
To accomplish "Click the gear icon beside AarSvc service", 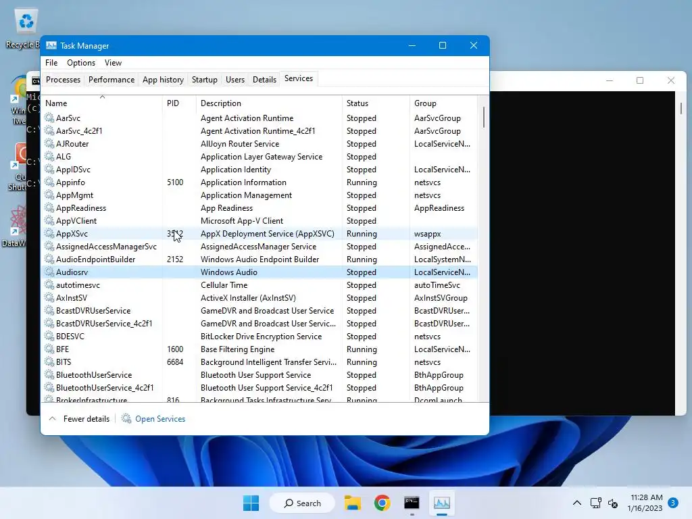I will click(x=49, y=118).
